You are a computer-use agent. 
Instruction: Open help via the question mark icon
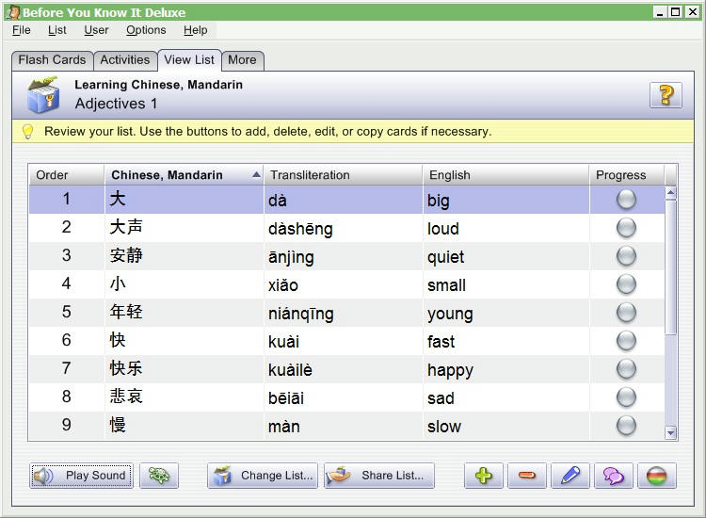point(666,95)
